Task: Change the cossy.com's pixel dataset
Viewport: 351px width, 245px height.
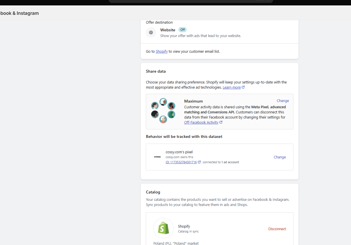Action: (x=280, y=157)
